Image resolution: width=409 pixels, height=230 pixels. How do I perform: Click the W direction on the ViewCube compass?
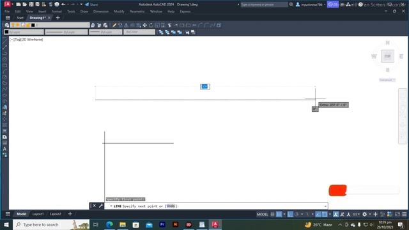click(x=374, y=56)
